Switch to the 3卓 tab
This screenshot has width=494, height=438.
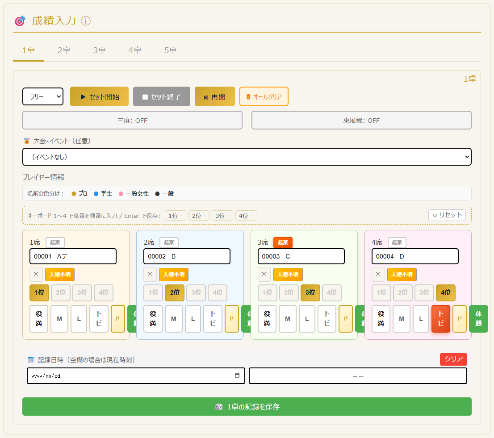click(99, 50)
